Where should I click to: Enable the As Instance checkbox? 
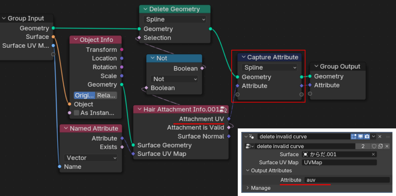(x=77, y=113)
